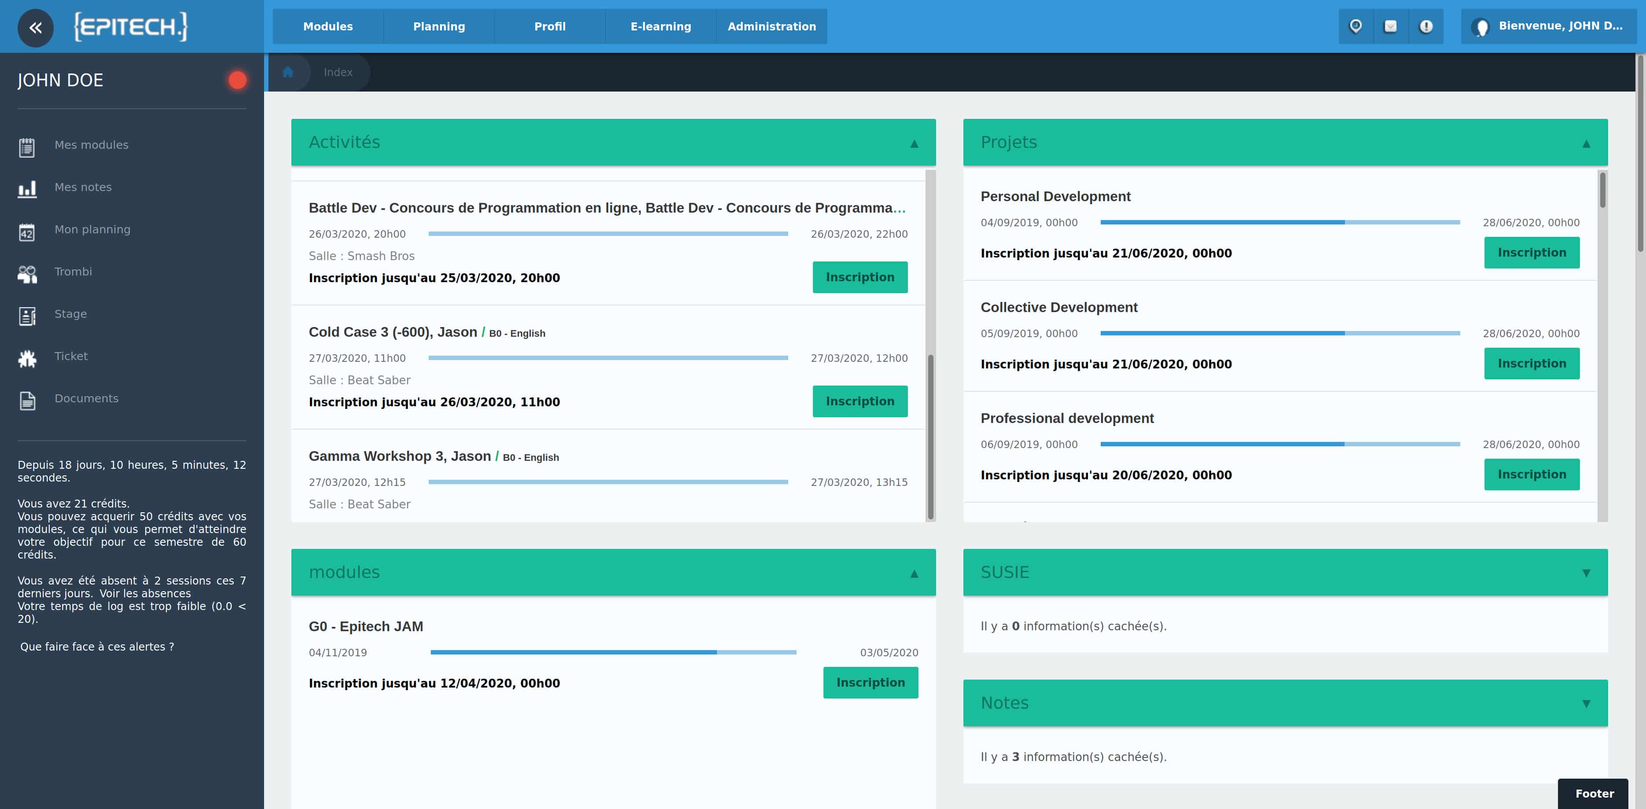This screenshot has width=1646, height=809.
Task: Expand the Notes panel
Action: pyautogui.click(x=1587, y=703)
